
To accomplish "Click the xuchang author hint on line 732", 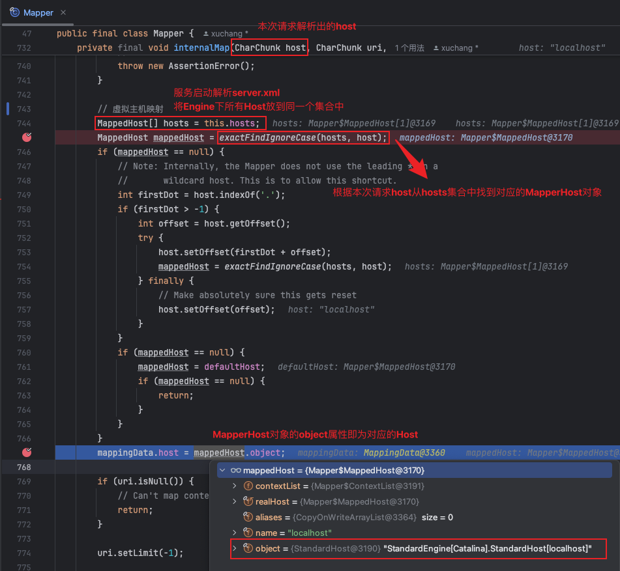I will [456, 48].
